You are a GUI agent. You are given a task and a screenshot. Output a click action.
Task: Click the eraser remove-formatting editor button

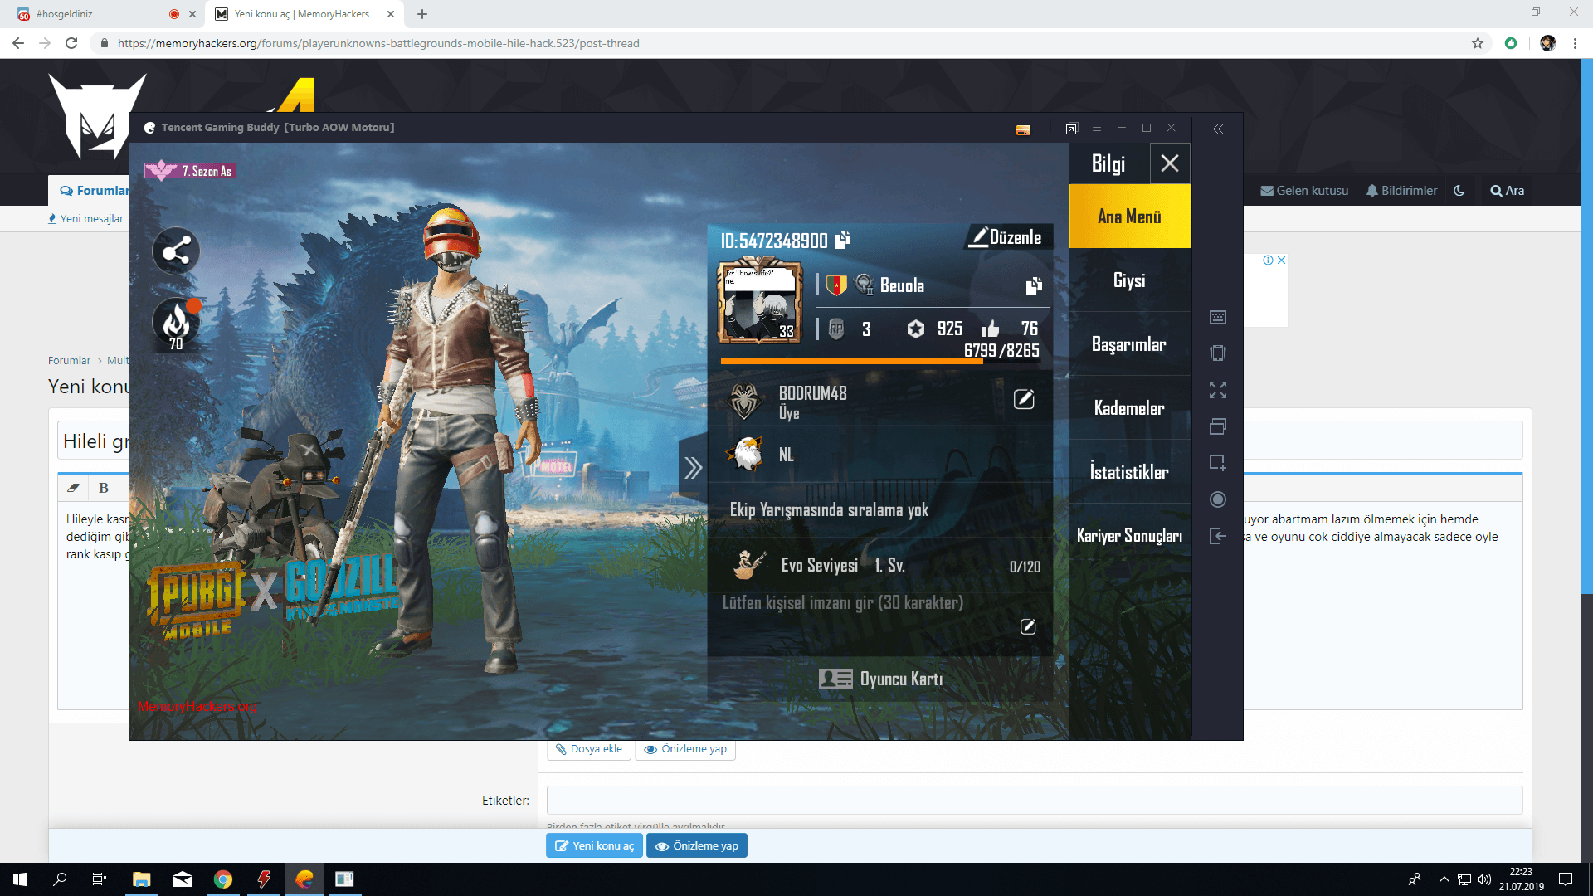pyautogui.click(x=74, y=488)
